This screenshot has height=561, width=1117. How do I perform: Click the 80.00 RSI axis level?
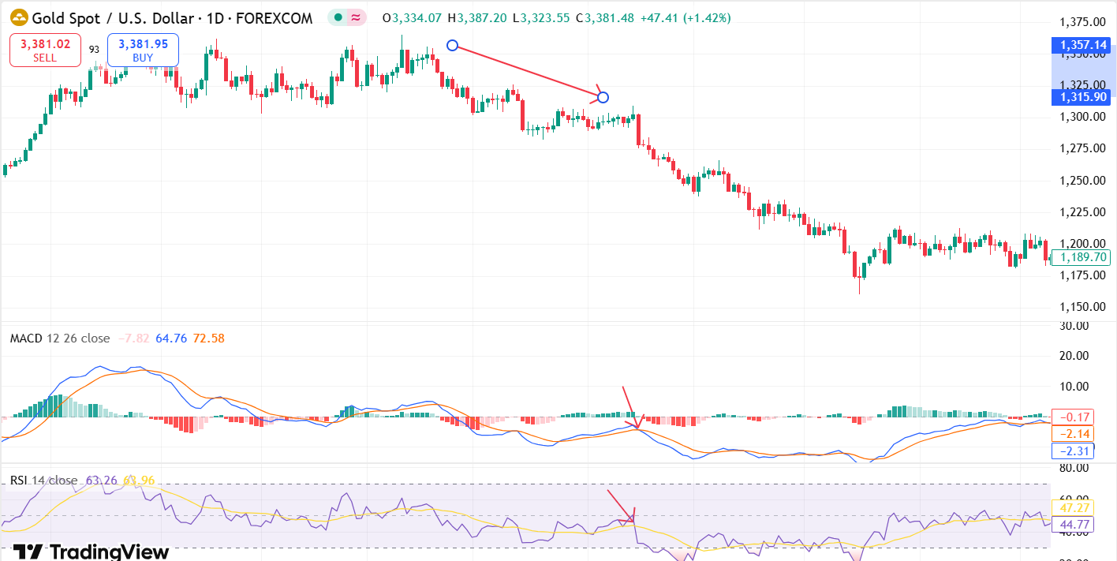pyautogui.click(x=1074, y=468)
